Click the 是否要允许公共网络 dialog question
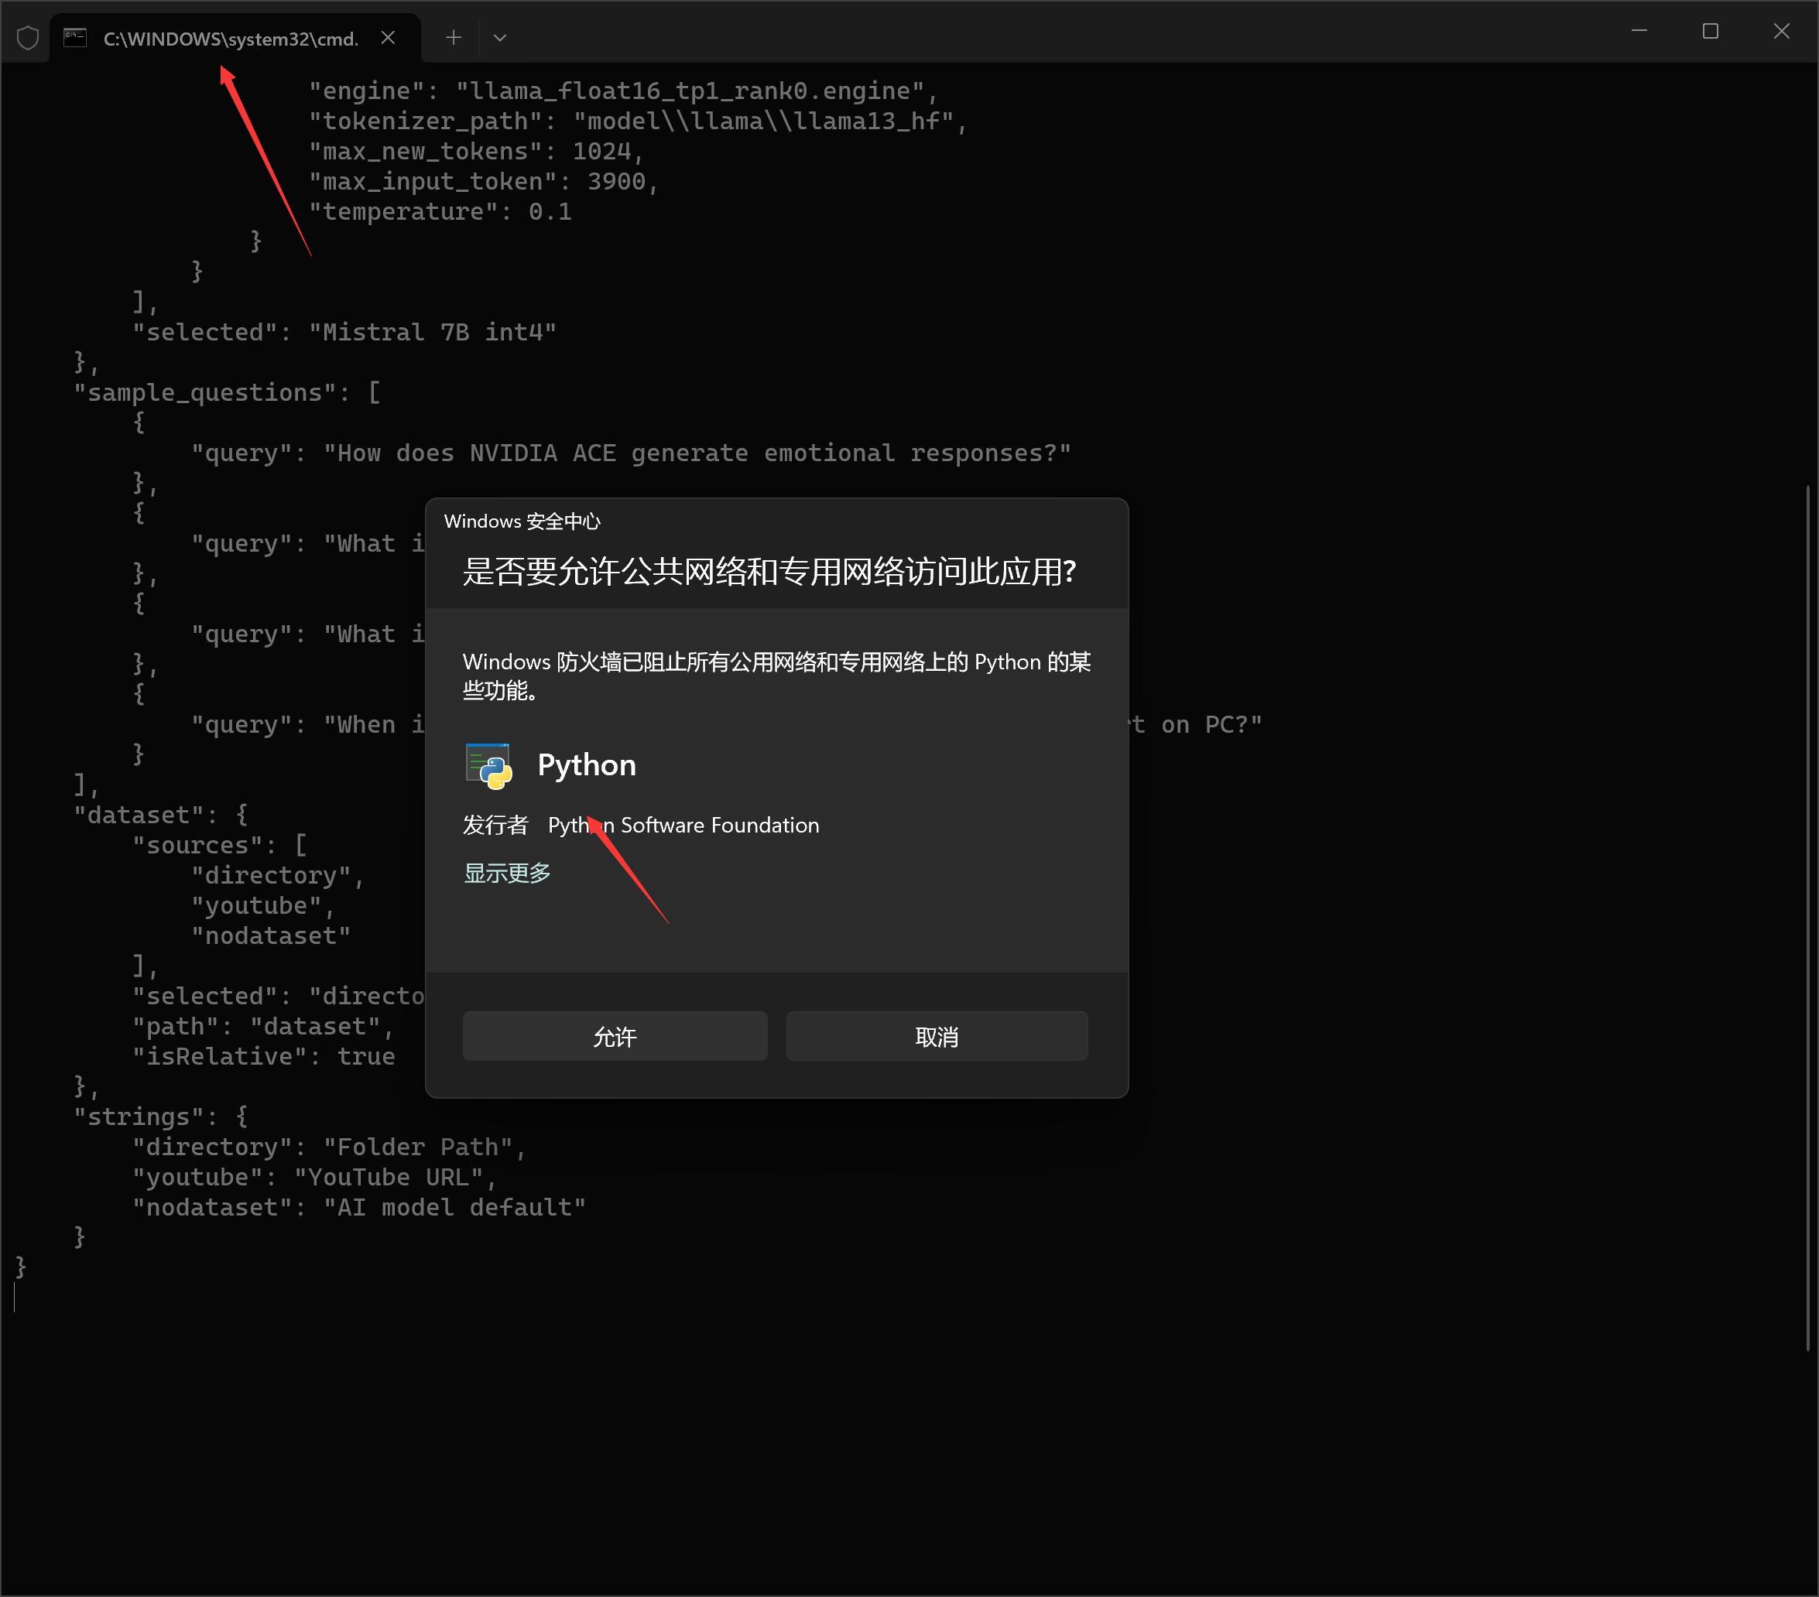The image size is (1819, 1597). click(x=769, y=571)
